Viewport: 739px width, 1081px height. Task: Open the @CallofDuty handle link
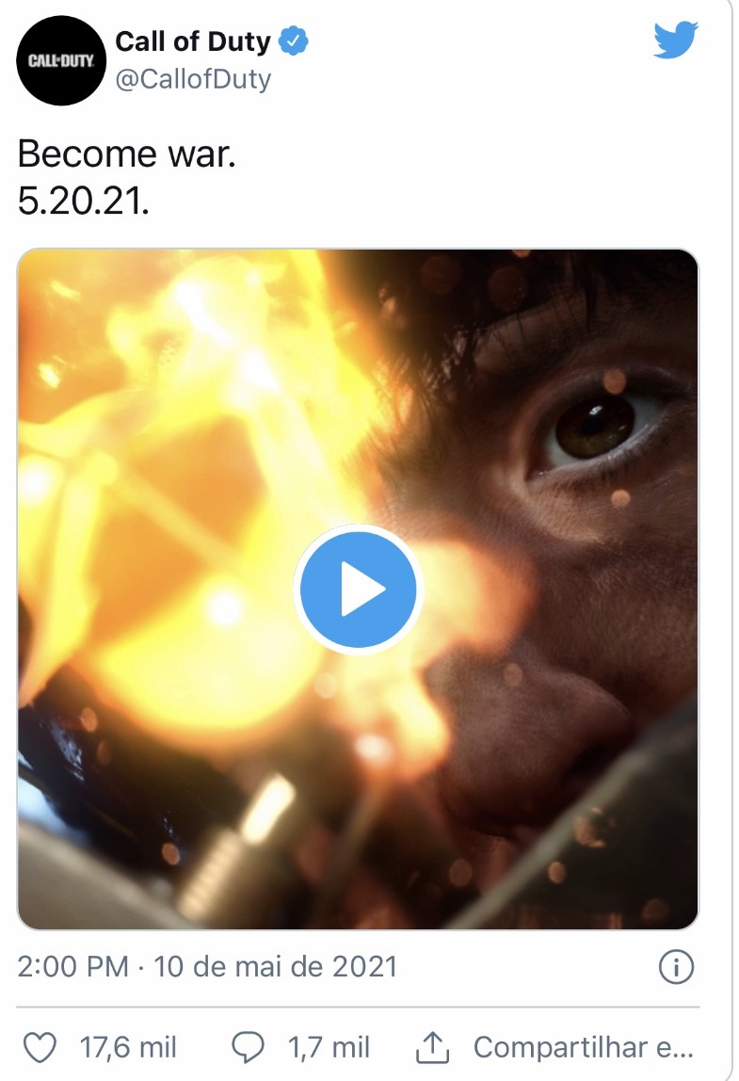[x=193, y=79]
